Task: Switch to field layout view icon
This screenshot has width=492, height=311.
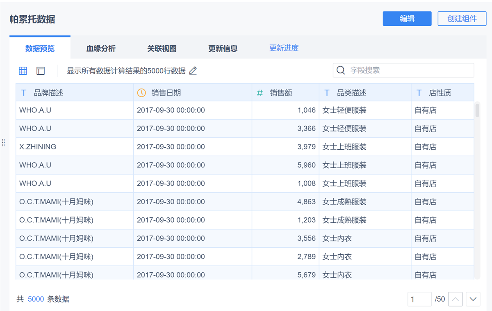Action: coord(41,71)
